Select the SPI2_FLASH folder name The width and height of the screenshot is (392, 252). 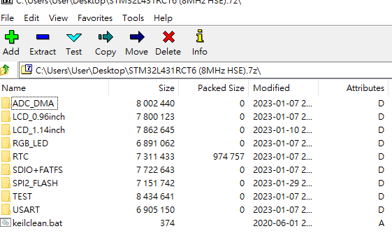click(35, 183)
